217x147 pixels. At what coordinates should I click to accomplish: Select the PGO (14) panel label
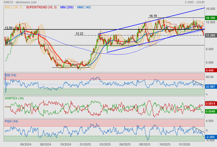[11, 121]
